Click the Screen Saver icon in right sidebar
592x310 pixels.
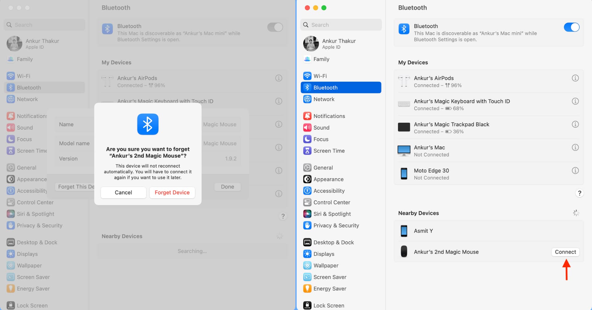pyautogui.click(x=307, y=277)
